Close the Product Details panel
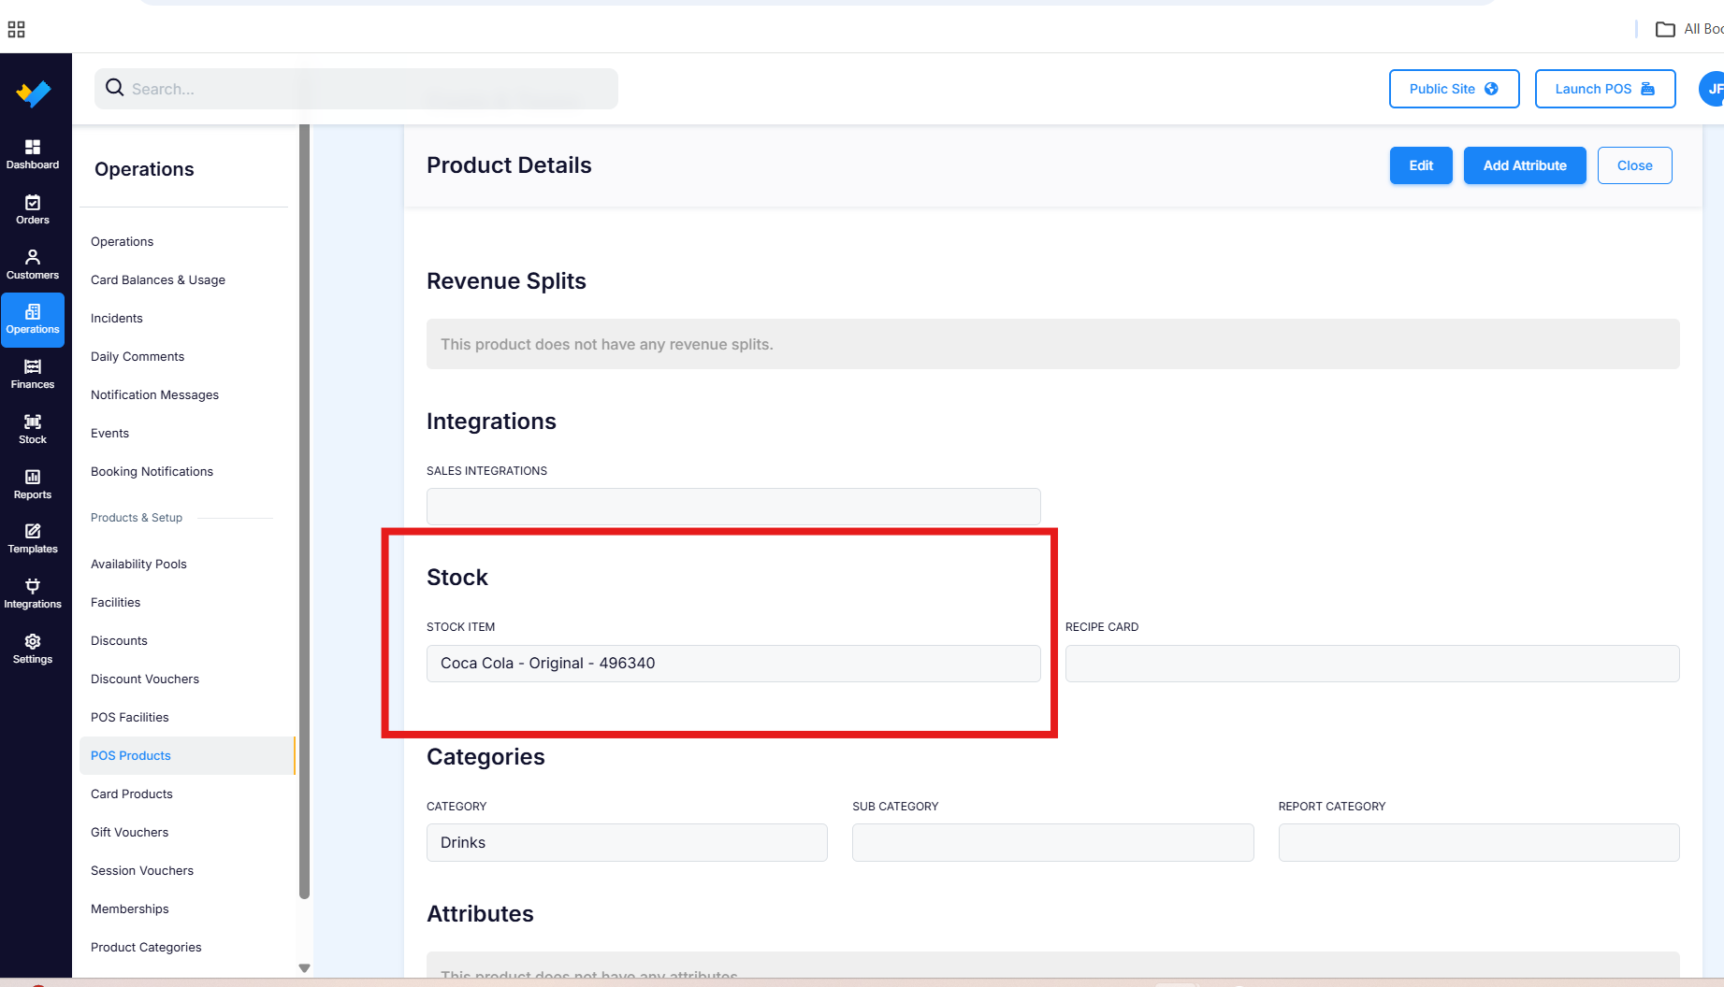 1634,165
